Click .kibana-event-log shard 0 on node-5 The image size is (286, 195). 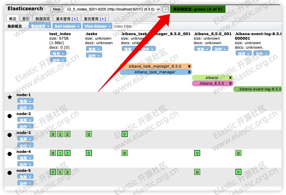click(x=238, y=172)
